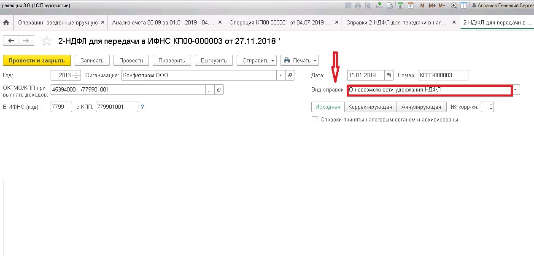Image resolution: width=534 pixels, height=256 pixels.
Task: Close the 'Операция КП00-000001' tab
Action: coord(336,22)
